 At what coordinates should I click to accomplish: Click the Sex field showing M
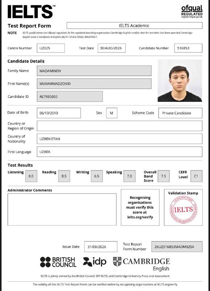pos(112,113)
